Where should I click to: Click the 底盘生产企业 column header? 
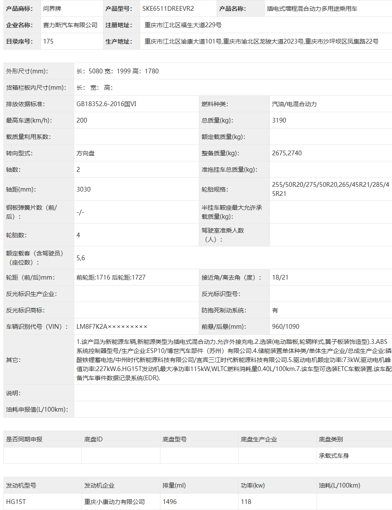click(x=259, y=439)
